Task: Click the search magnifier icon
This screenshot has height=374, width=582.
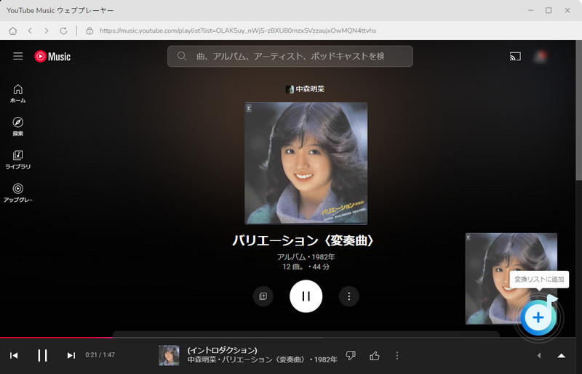Action: 181,57
